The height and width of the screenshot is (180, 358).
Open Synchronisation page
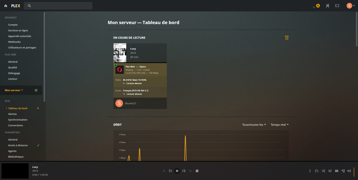[x=18, y=120]
